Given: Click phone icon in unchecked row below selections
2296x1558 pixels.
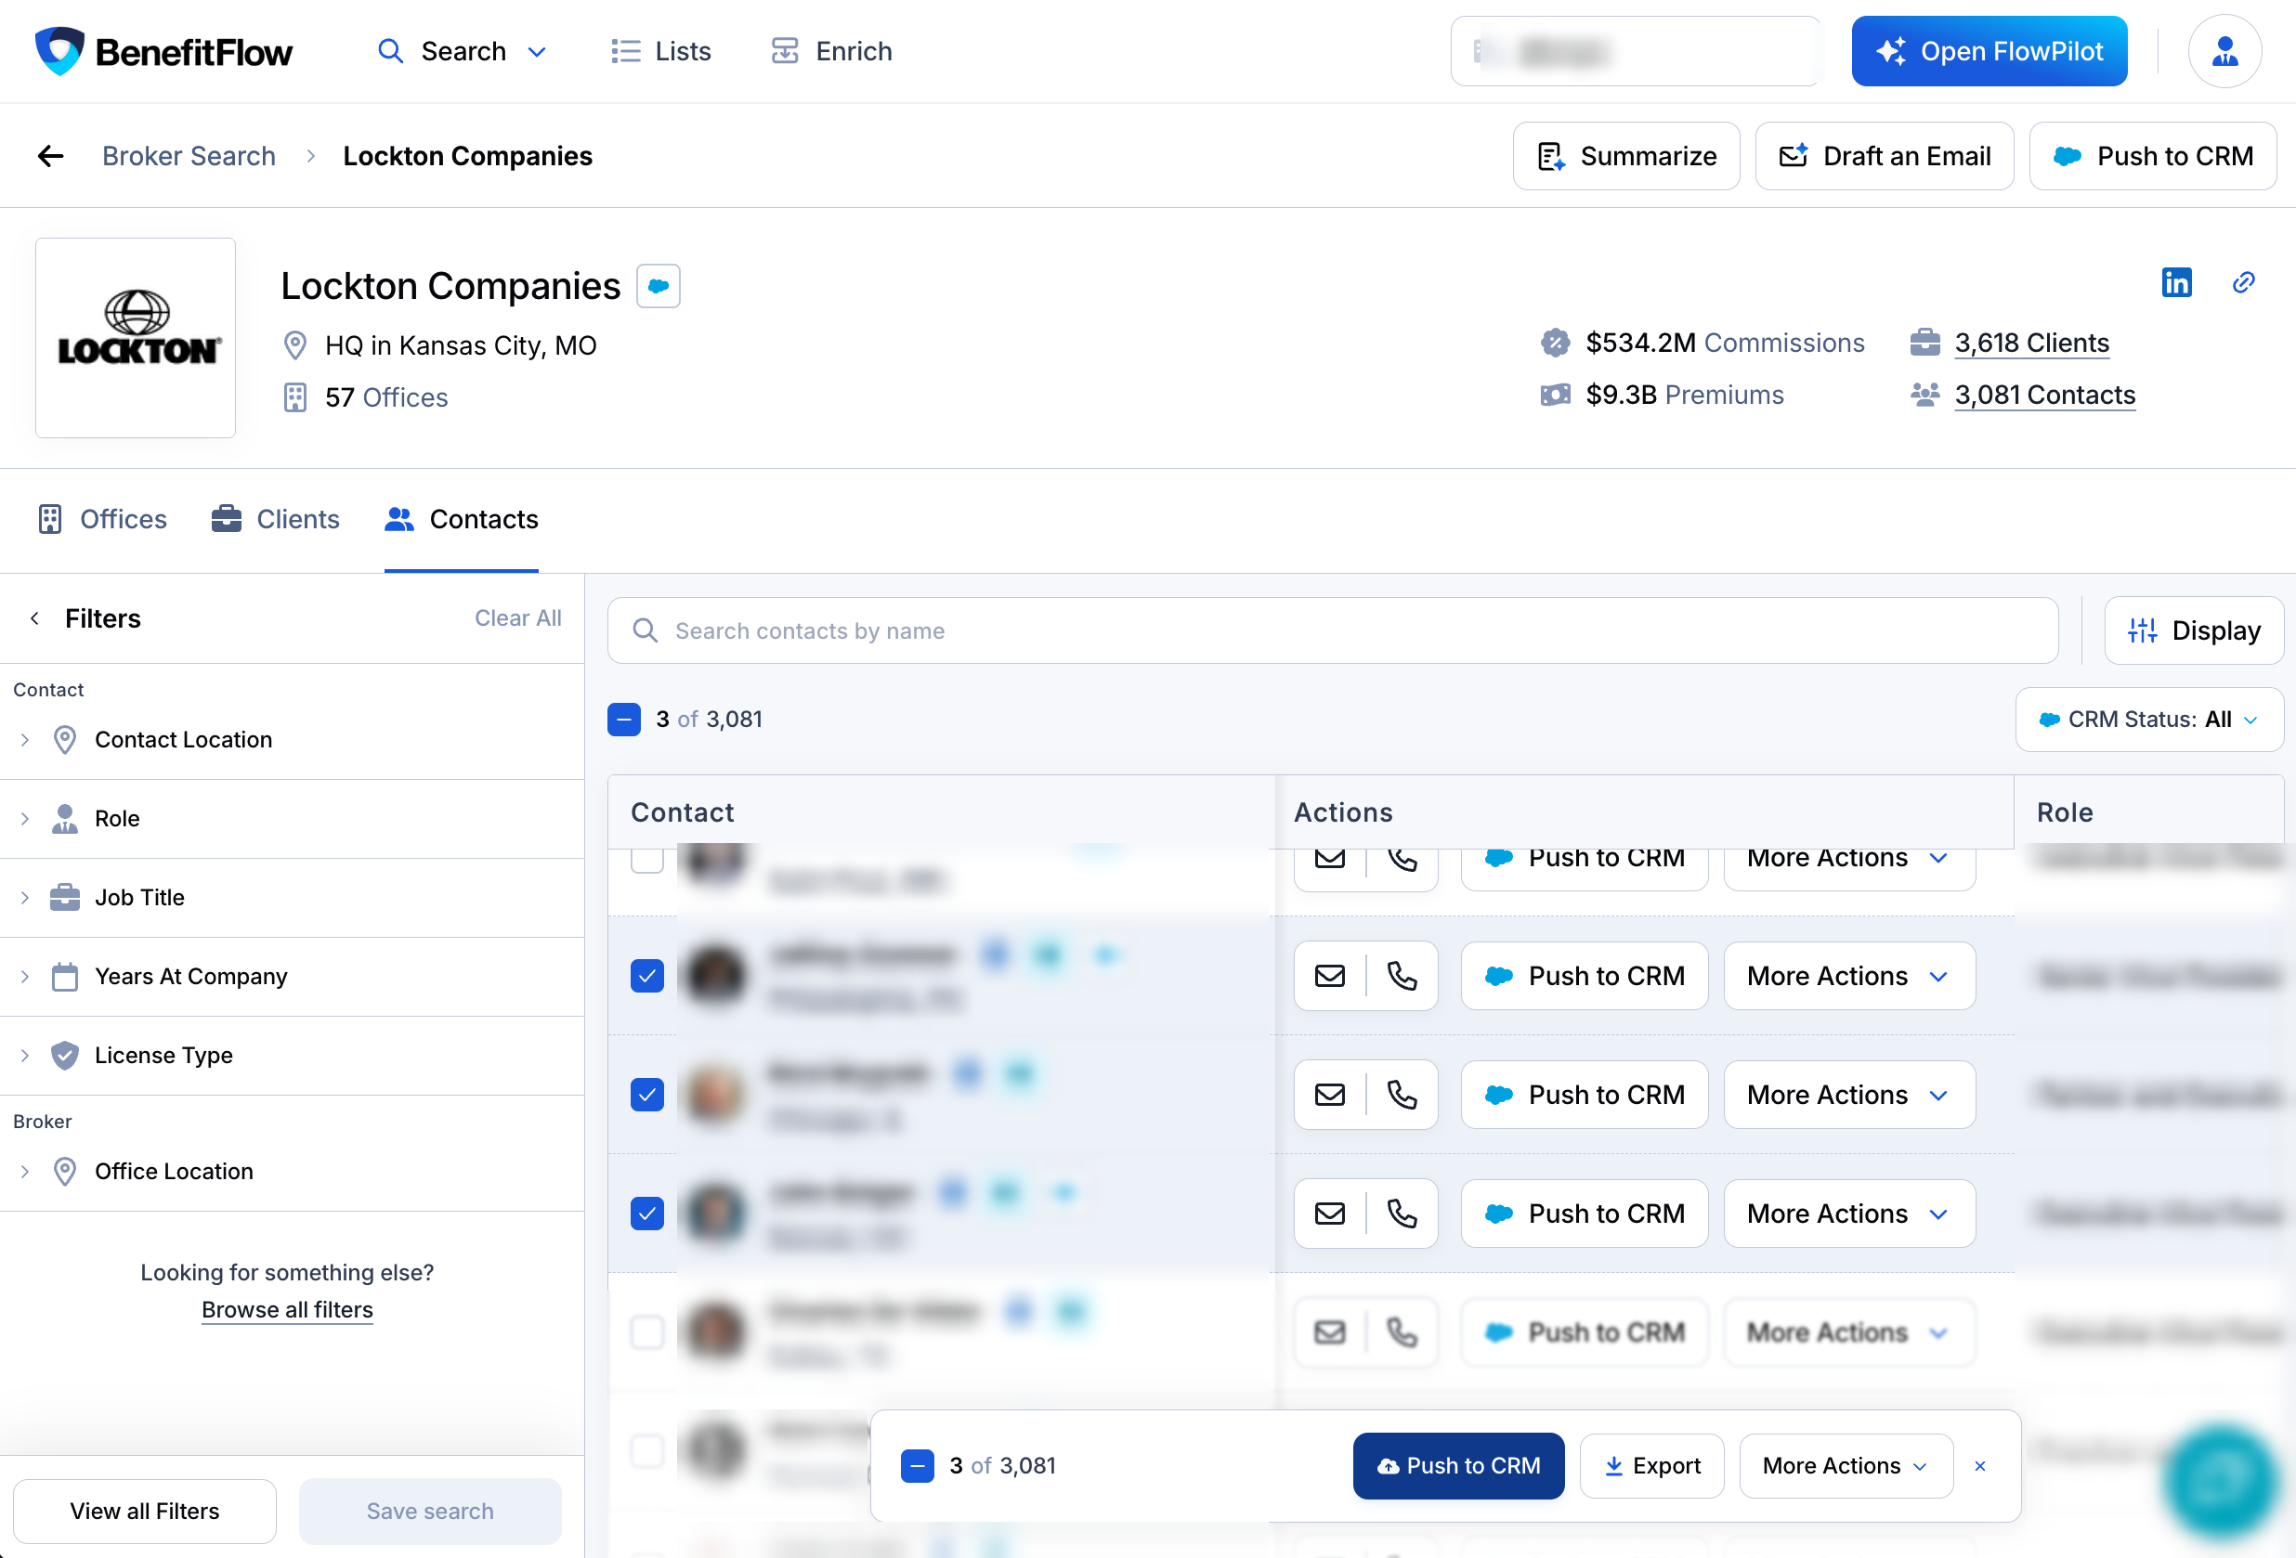Looking at the screenshot, I should [1402, 1331].
